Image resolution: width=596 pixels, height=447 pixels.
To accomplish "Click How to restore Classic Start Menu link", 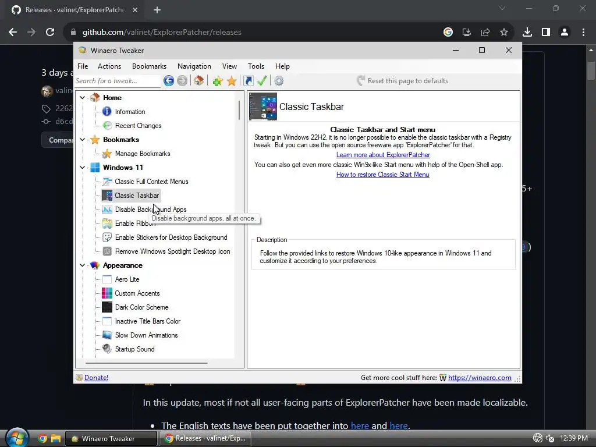I will click(383, 175).
